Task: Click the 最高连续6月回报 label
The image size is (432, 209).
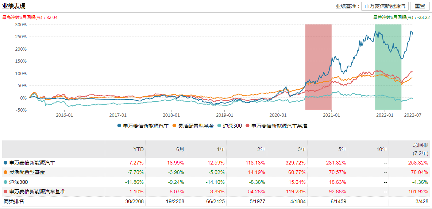Action: tap(30, 17)
